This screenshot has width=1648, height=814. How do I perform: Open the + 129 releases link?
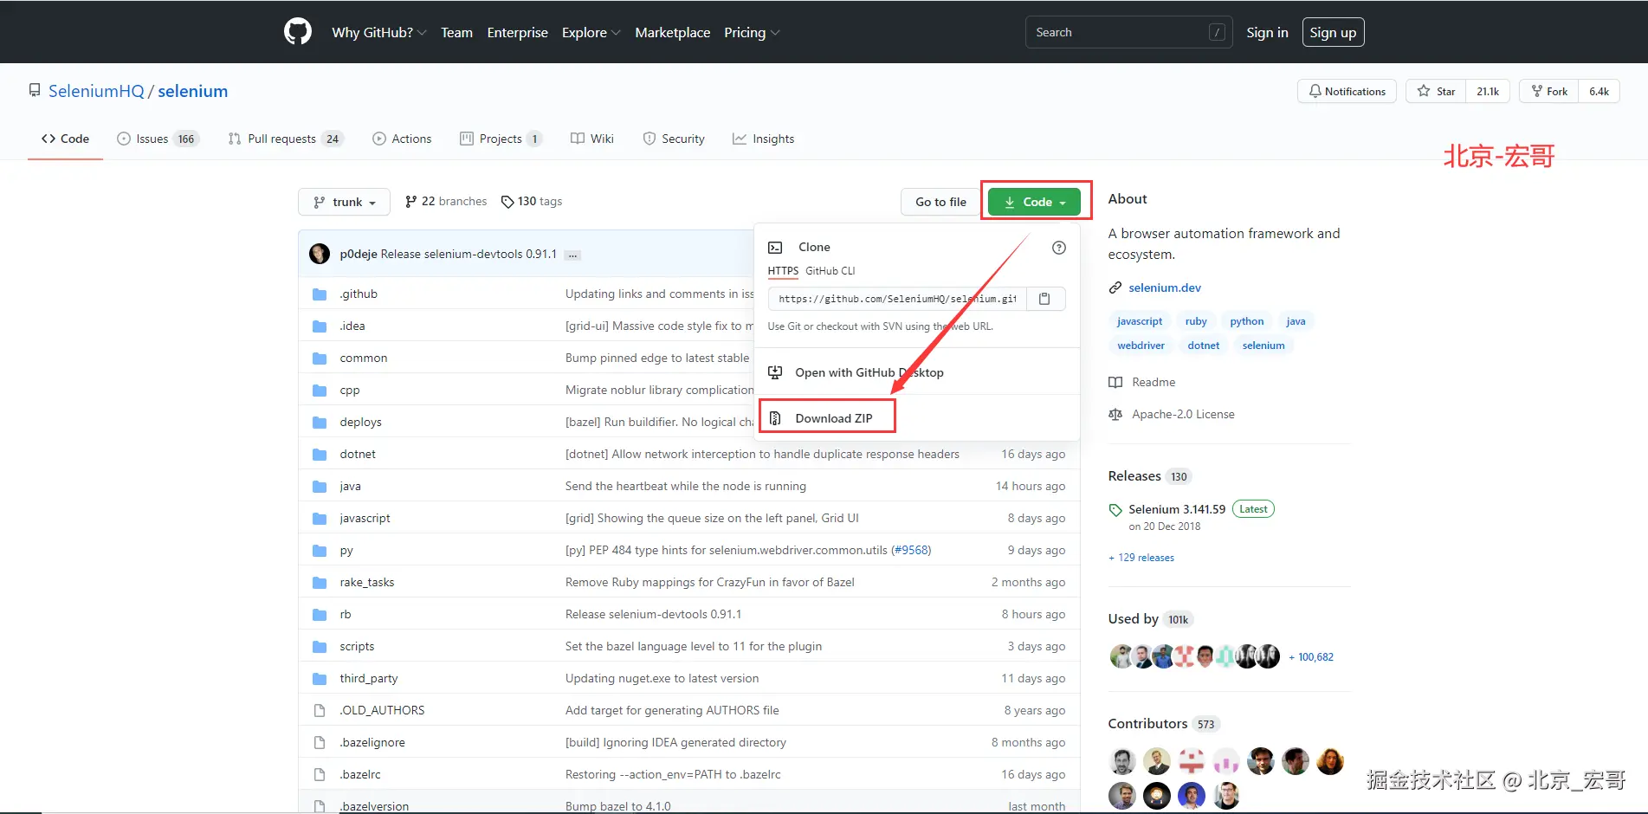click(1141, 558)
